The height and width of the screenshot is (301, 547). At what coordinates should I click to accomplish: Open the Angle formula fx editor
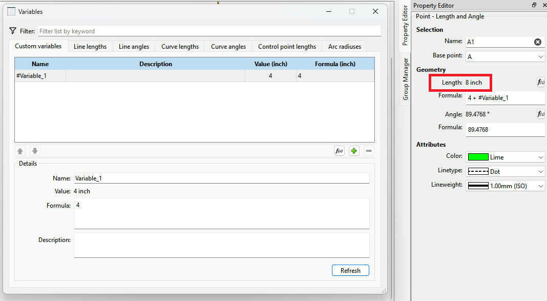pos(541,114)
